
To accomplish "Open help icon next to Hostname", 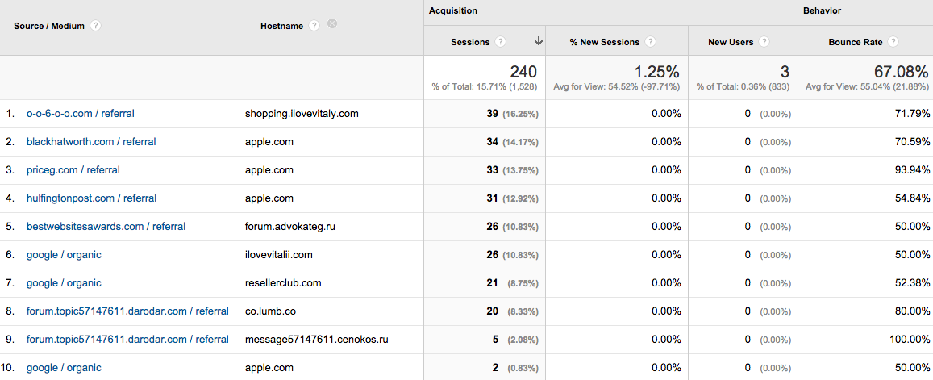I will pos(314,26).
